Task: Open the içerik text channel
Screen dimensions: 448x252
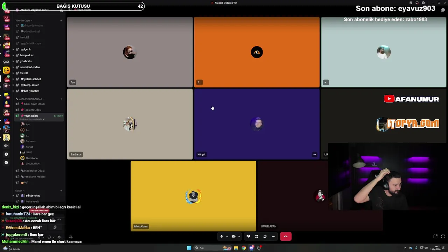Action: (38, 49)
